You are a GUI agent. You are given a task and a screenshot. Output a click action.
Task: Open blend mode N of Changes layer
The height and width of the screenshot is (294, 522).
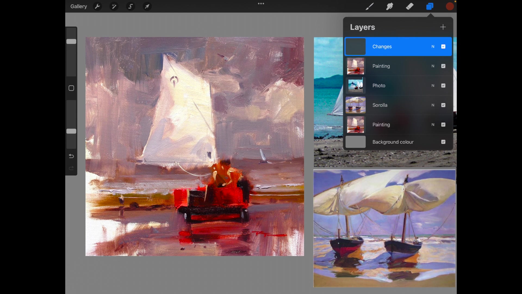pyautogui.click(x=433, y=47)
